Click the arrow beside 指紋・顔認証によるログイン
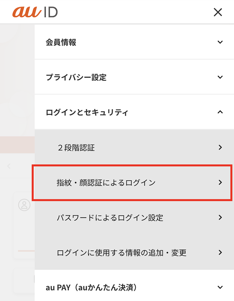Screen dimensions: 234x301 [221, 183]
